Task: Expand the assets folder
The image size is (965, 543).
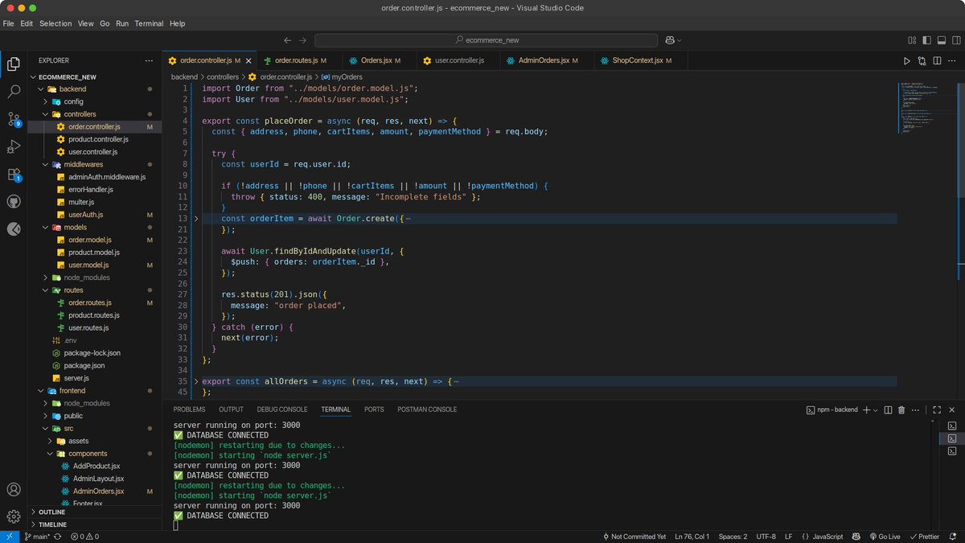Action: (95, 441)
